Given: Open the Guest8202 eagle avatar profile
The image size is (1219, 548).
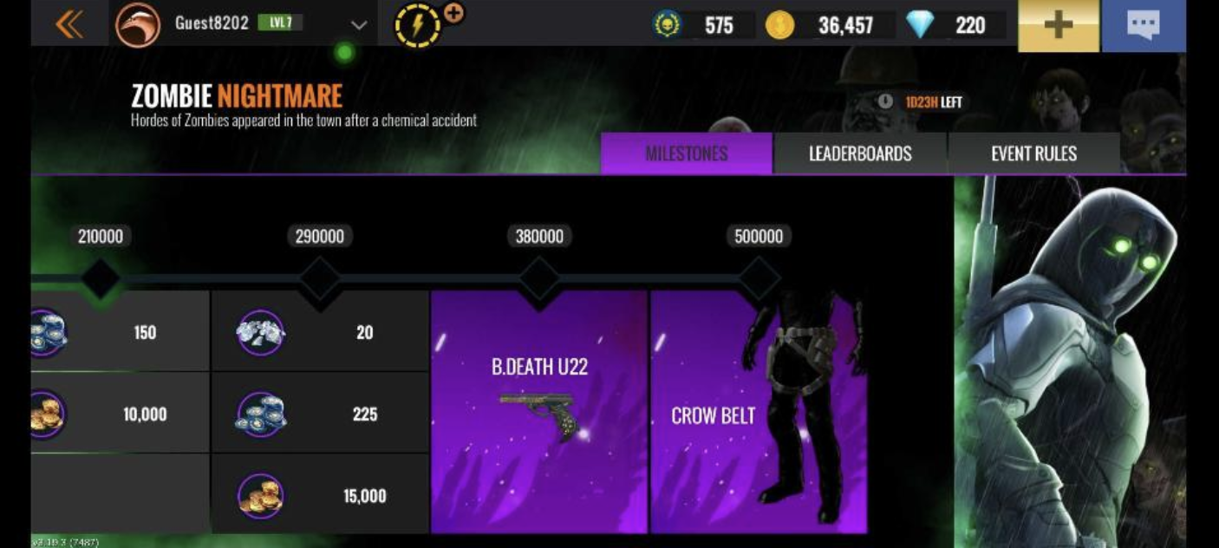Looking at the screenshot, I should click(x=138, y=24).
